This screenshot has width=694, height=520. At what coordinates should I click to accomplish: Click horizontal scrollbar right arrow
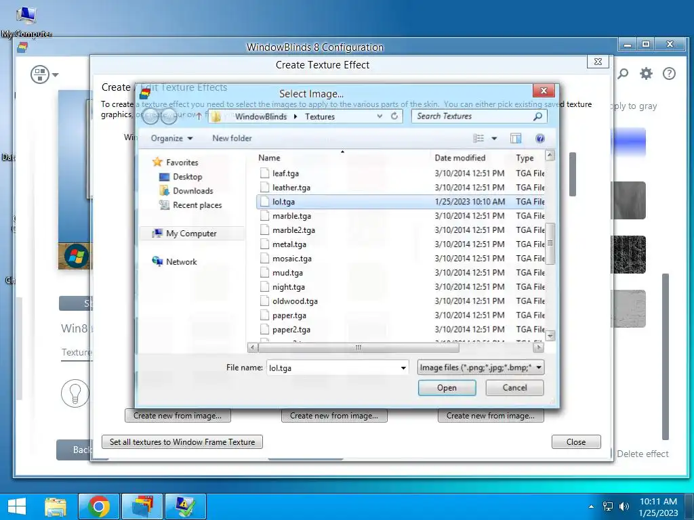tap(538, 347)
